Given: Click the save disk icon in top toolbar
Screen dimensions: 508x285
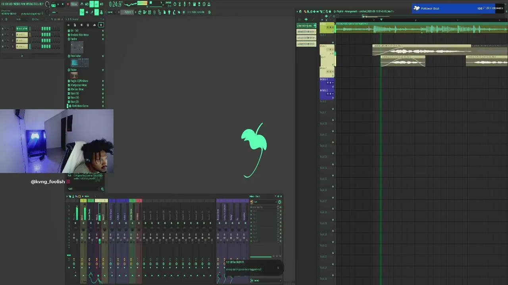Looking at the screenshot, I should click(194, 4).
